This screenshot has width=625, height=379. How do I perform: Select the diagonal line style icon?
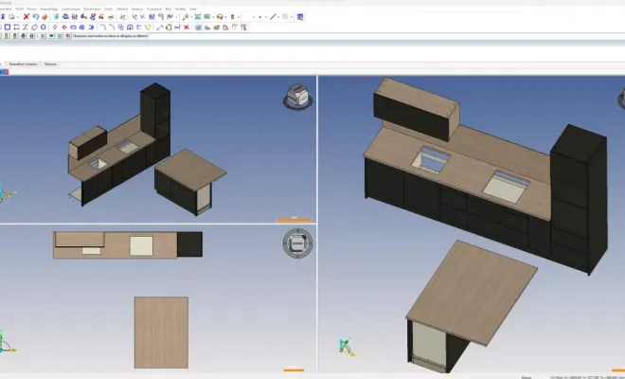(x=273, y=17)
